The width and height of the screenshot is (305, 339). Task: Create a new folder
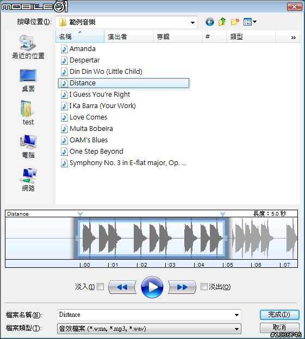[x=235, y=22]
